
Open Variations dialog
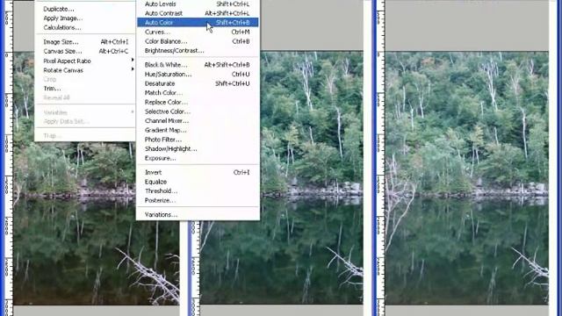(198, 214)
